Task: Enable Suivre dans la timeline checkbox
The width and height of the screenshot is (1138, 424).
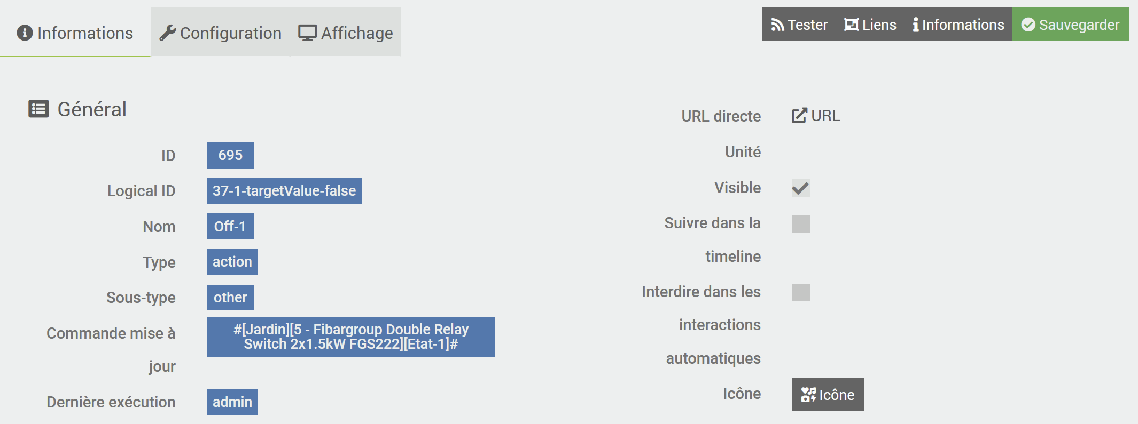Action: tap(800, 224)
